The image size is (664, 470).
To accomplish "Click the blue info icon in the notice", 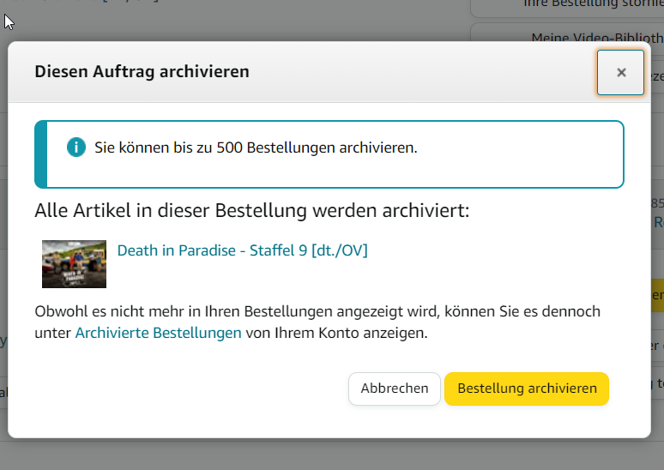I will (x=76, y=148).
